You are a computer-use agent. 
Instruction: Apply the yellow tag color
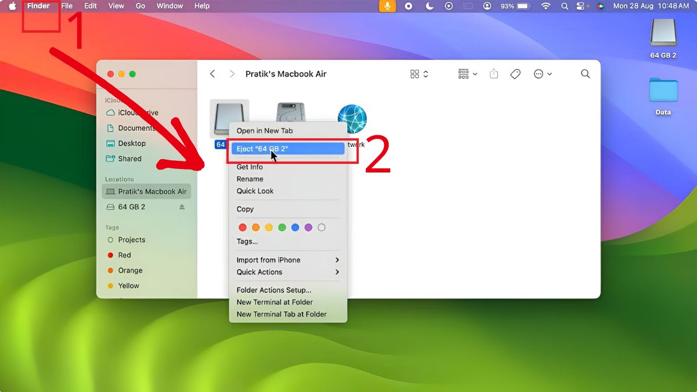pos(269,227)
